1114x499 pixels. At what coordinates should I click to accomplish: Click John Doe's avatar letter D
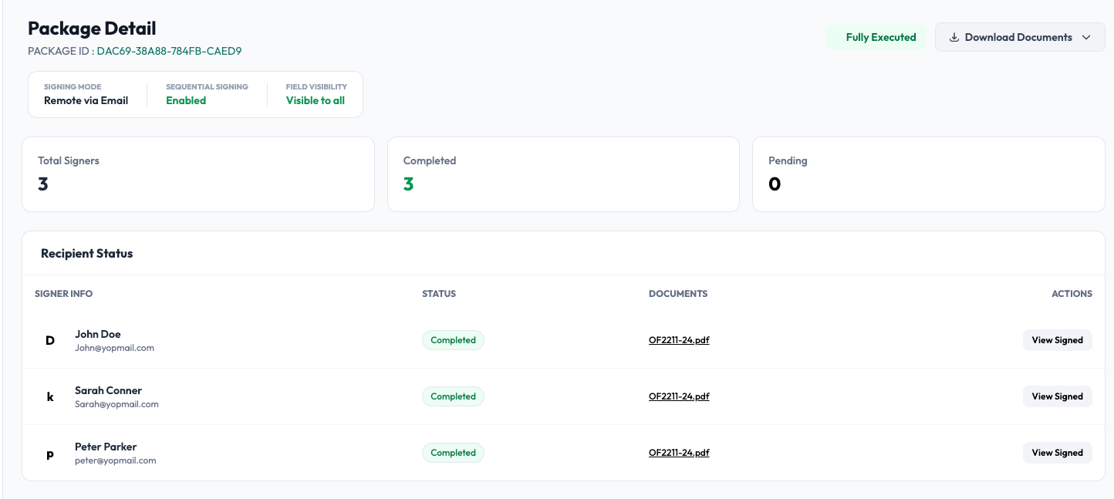coord(50,340)
